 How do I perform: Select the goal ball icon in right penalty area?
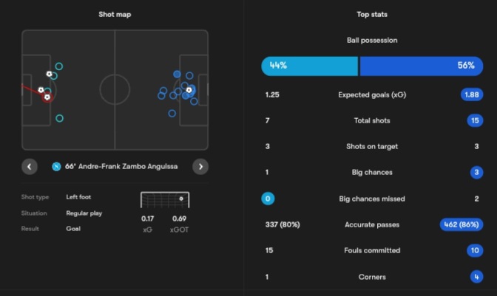coord(189,90)
